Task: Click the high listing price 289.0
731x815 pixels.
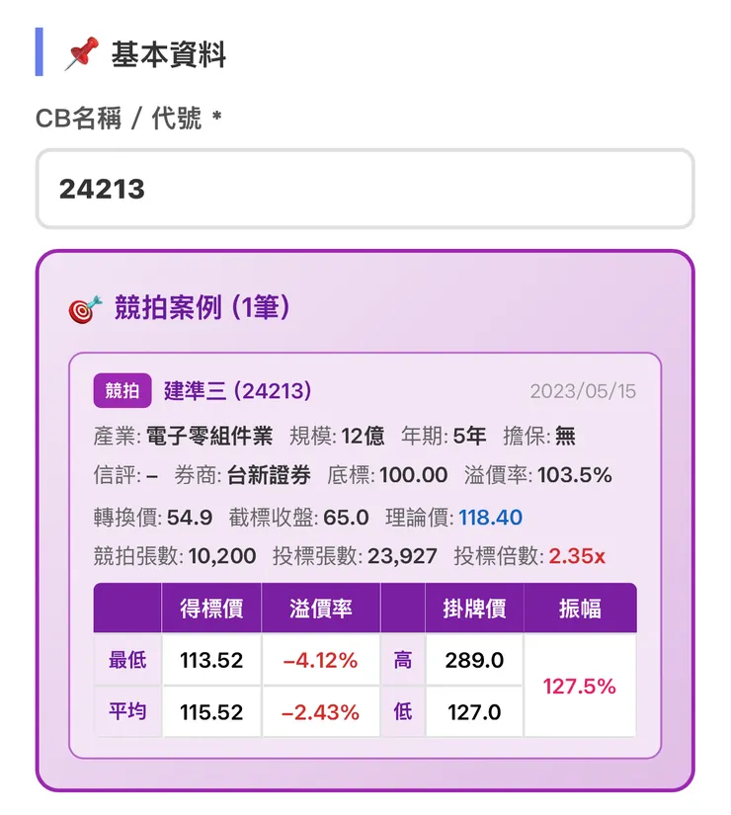Action: pos(473,659)
